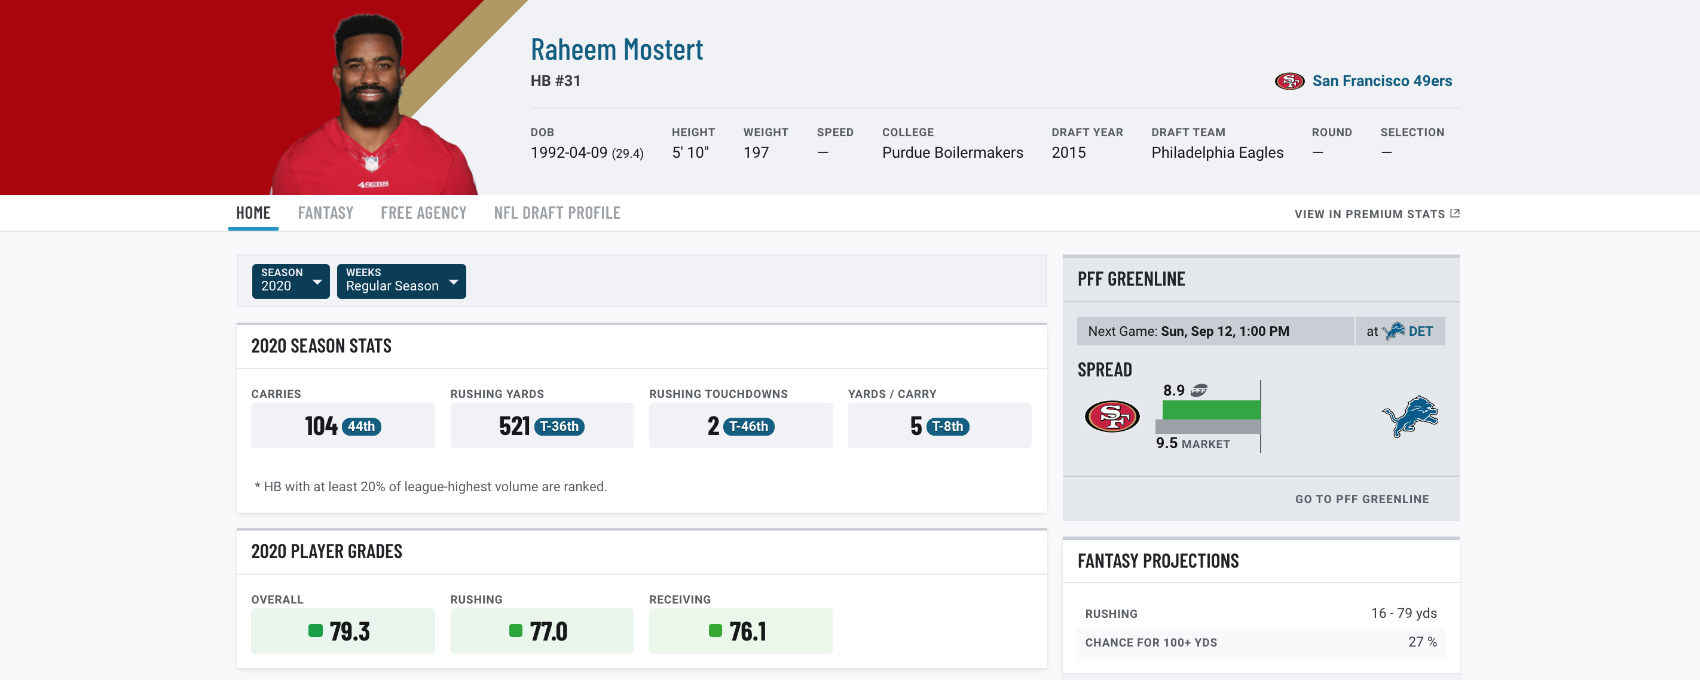The width and height of the screenshot is (1700, 680).
Task: Click the T-46th rushing touchdowns badge
Action: tap(748, 427)
